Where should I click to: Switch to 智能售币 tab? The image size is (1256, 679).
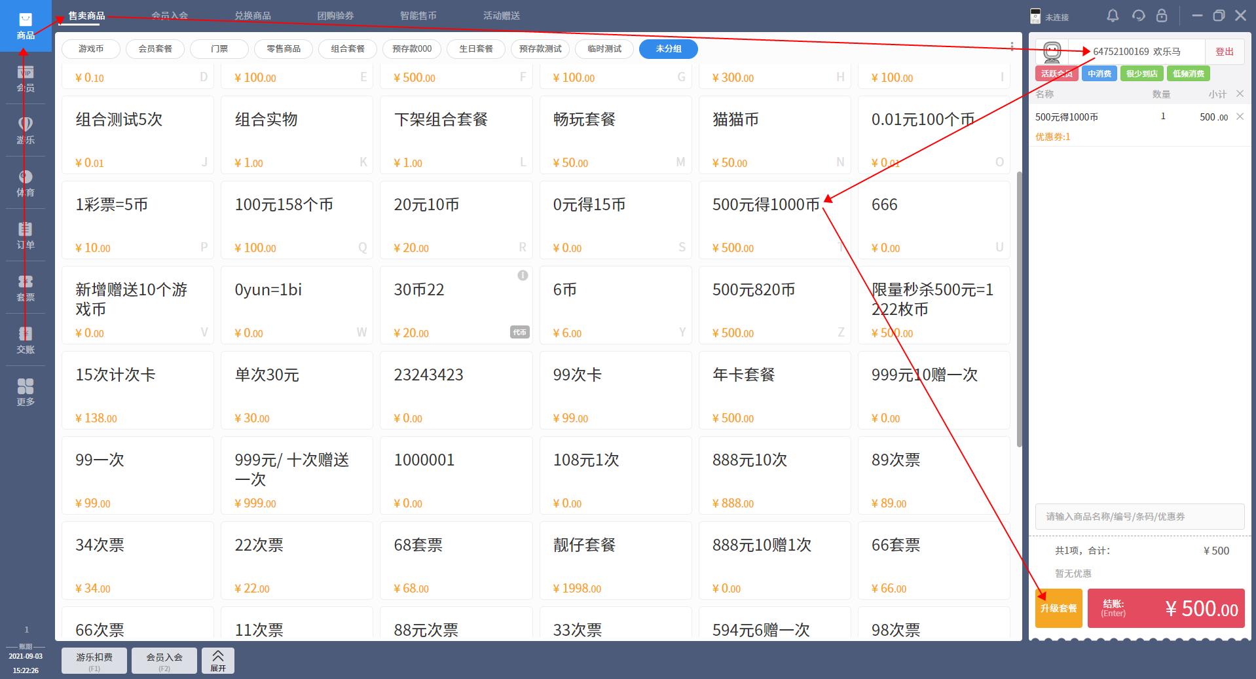click(x=418, y=16)
